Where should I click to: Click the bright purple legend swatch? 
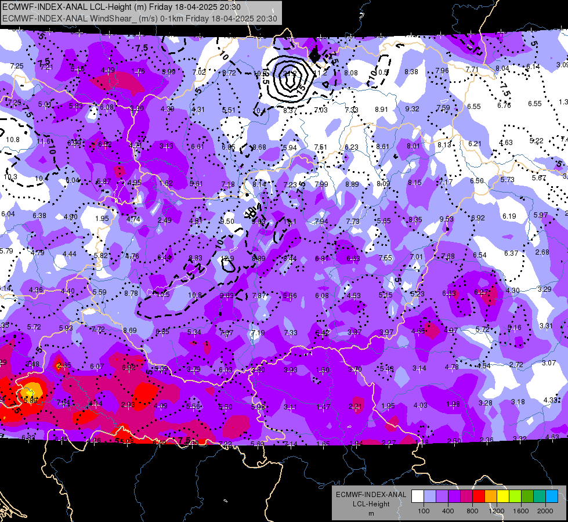(x=454, y=496)
